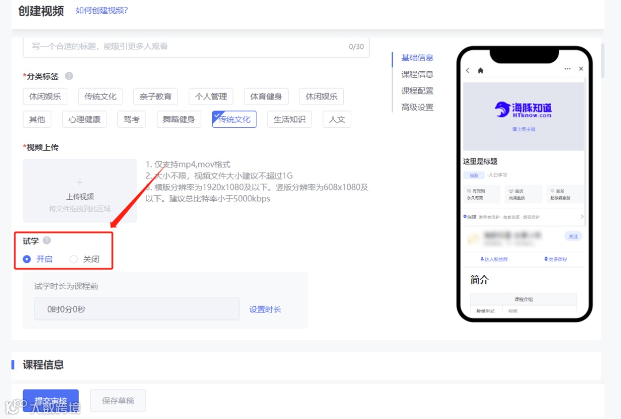Click the 课程介绍 table header in the preview
621x419 pixels.
pos(524,299)
